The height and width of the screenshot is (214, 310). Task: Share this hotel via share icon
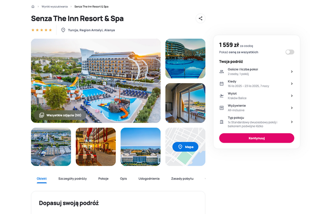point(200,18)
